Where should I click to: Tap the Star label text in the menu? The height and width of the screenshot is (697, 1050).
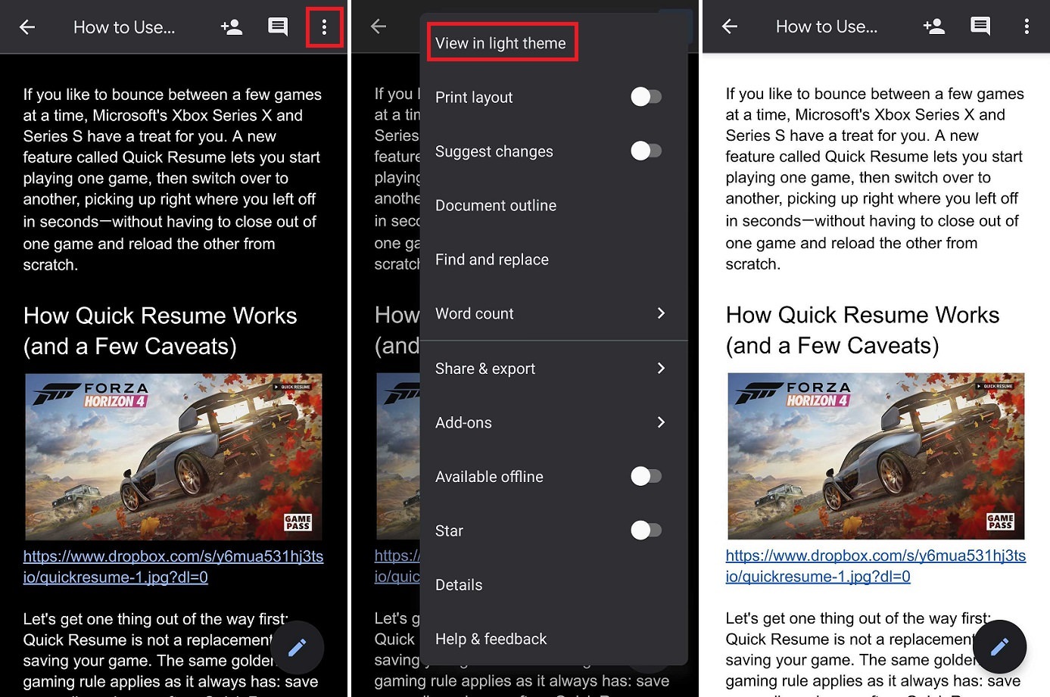pyautogui.click(x=449, y=531)
